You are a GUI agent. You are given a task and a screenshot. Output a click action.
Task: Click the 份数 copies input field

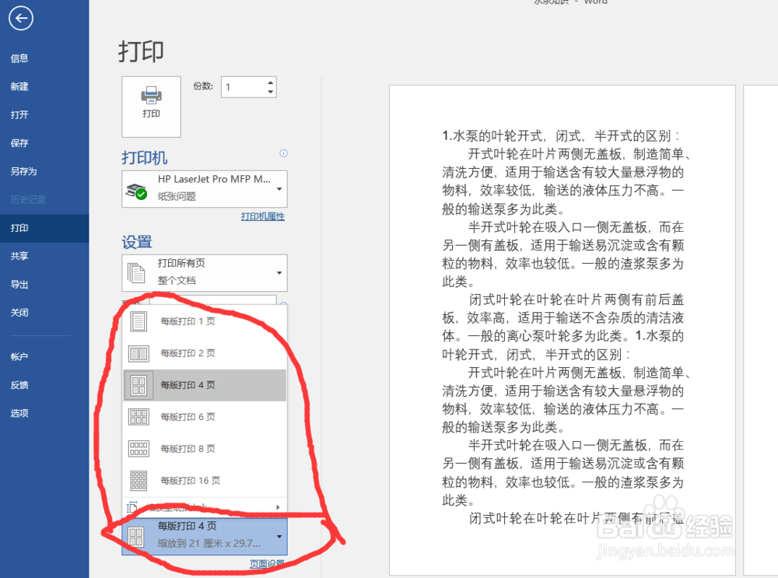click(x=244, y=87)
